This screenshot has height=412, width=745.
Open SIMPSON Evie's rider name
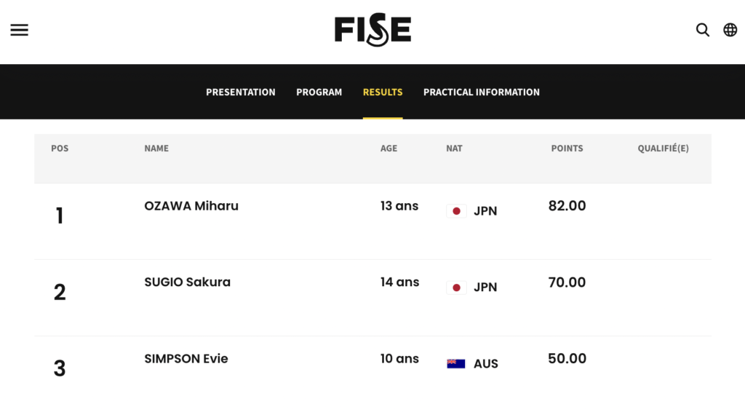186,358
